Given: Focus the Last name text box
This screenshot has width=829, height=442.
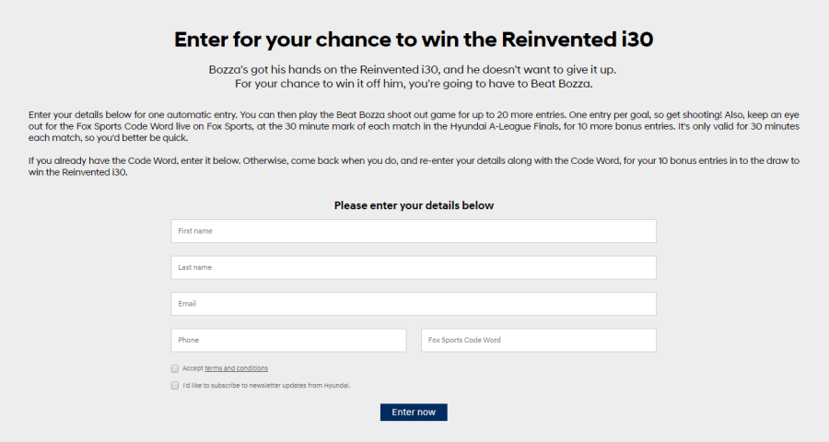Looking at the screenshot, I should tap(414, 267).
